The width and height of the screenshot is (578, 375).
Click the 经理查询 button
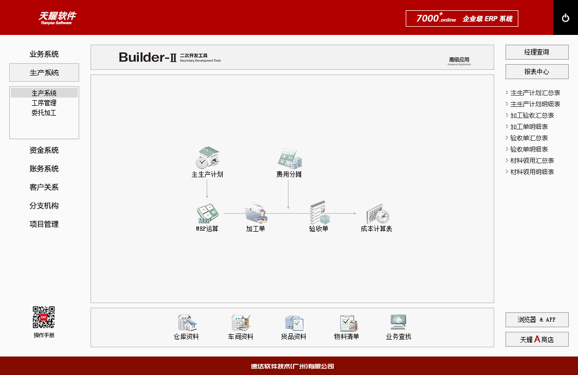[537, 52]
